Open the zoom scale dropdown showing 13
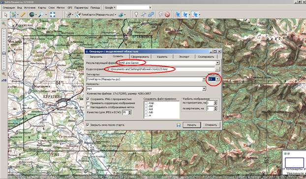Image resolution: width=306 pixels, height=179 pixels. [x=217, y=79]
